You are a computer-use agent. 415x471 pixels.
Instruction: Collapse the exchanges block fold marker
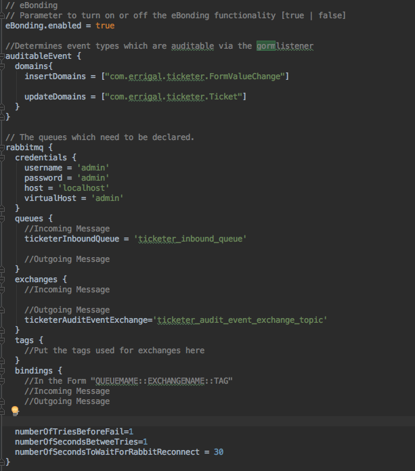coord(3,279)
